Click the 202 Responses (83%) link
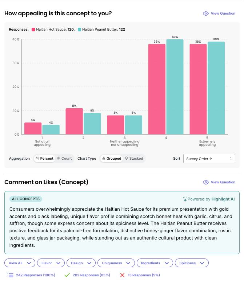 point(91,275)
